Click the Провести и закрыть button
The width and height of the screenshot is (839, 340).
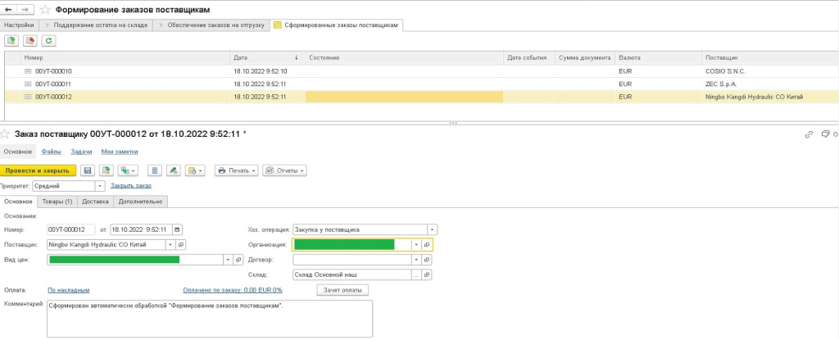(x=39, y=170)
